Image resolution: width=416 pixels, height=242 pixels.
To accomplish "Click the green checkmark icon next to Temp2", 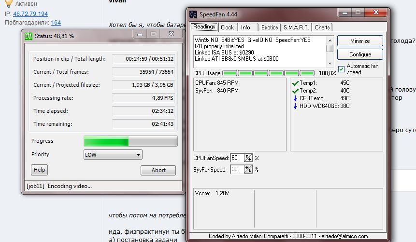I will (295, 91).
